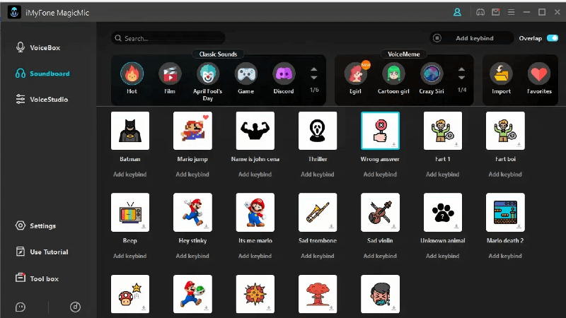Add keybind for Mario jump
Screen dimensions: 566x318
192,174
